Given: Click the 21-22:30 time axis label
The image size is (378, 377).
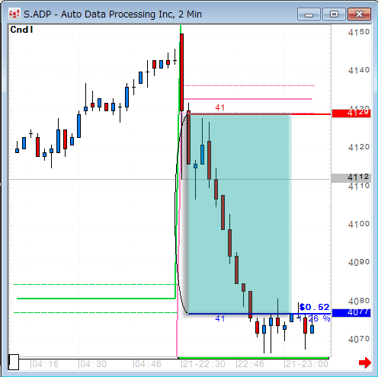Looking at the screenshot, I should coord(204,364).
